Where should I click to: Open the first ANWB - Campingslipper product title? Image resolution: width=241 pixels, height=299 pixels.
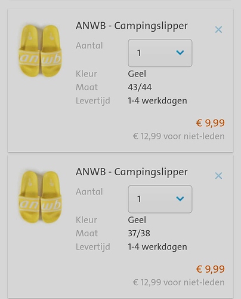[x=131, y=26]
